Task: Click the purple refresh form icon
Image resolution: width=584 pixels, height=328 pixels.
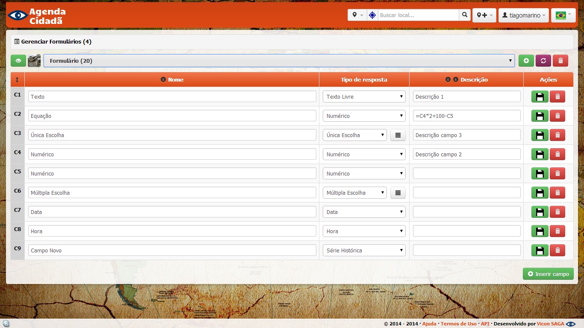Action: 543,61
